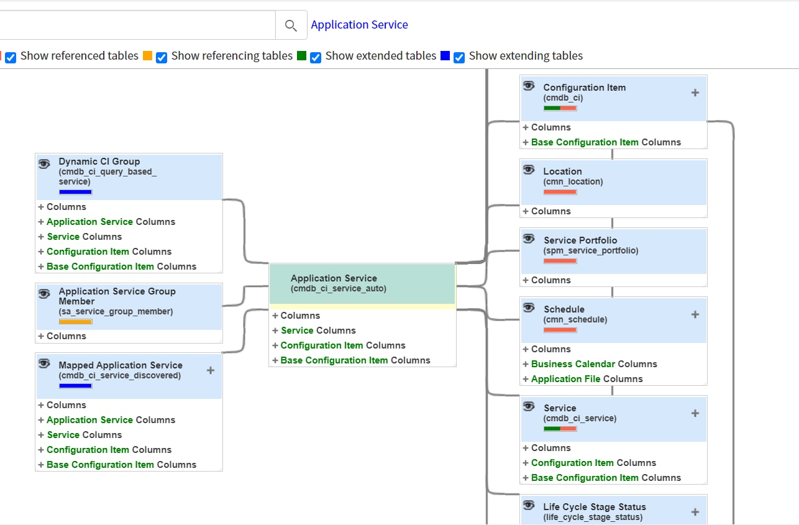Click eye icon on Service Portfolio table
Screen dimensions: 799x525
pyautogui.click(x=529, y=239)
